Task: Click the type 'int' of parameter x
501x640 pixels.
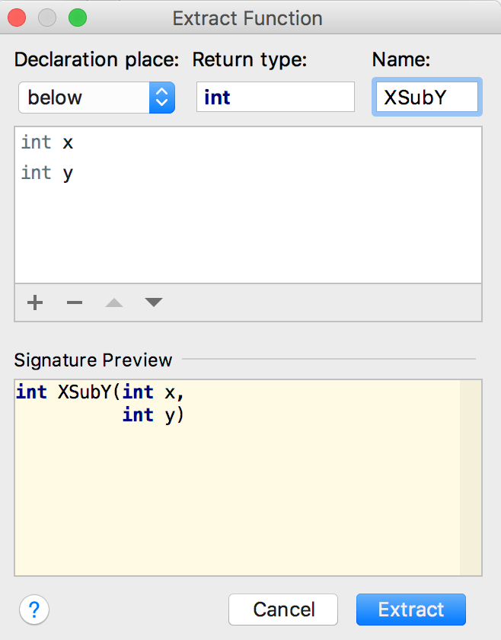Action: [x=37, y=142]
